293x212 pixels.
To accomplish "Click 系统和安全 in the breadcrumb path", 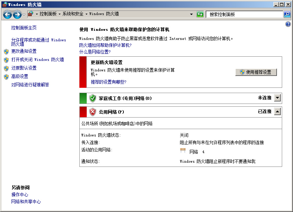I will click(x=73, y=14).
